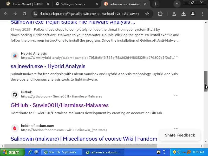Launch Internet Explorer from Quick Launch
Screen dimensions: 208x156
(x=30, y=152)
